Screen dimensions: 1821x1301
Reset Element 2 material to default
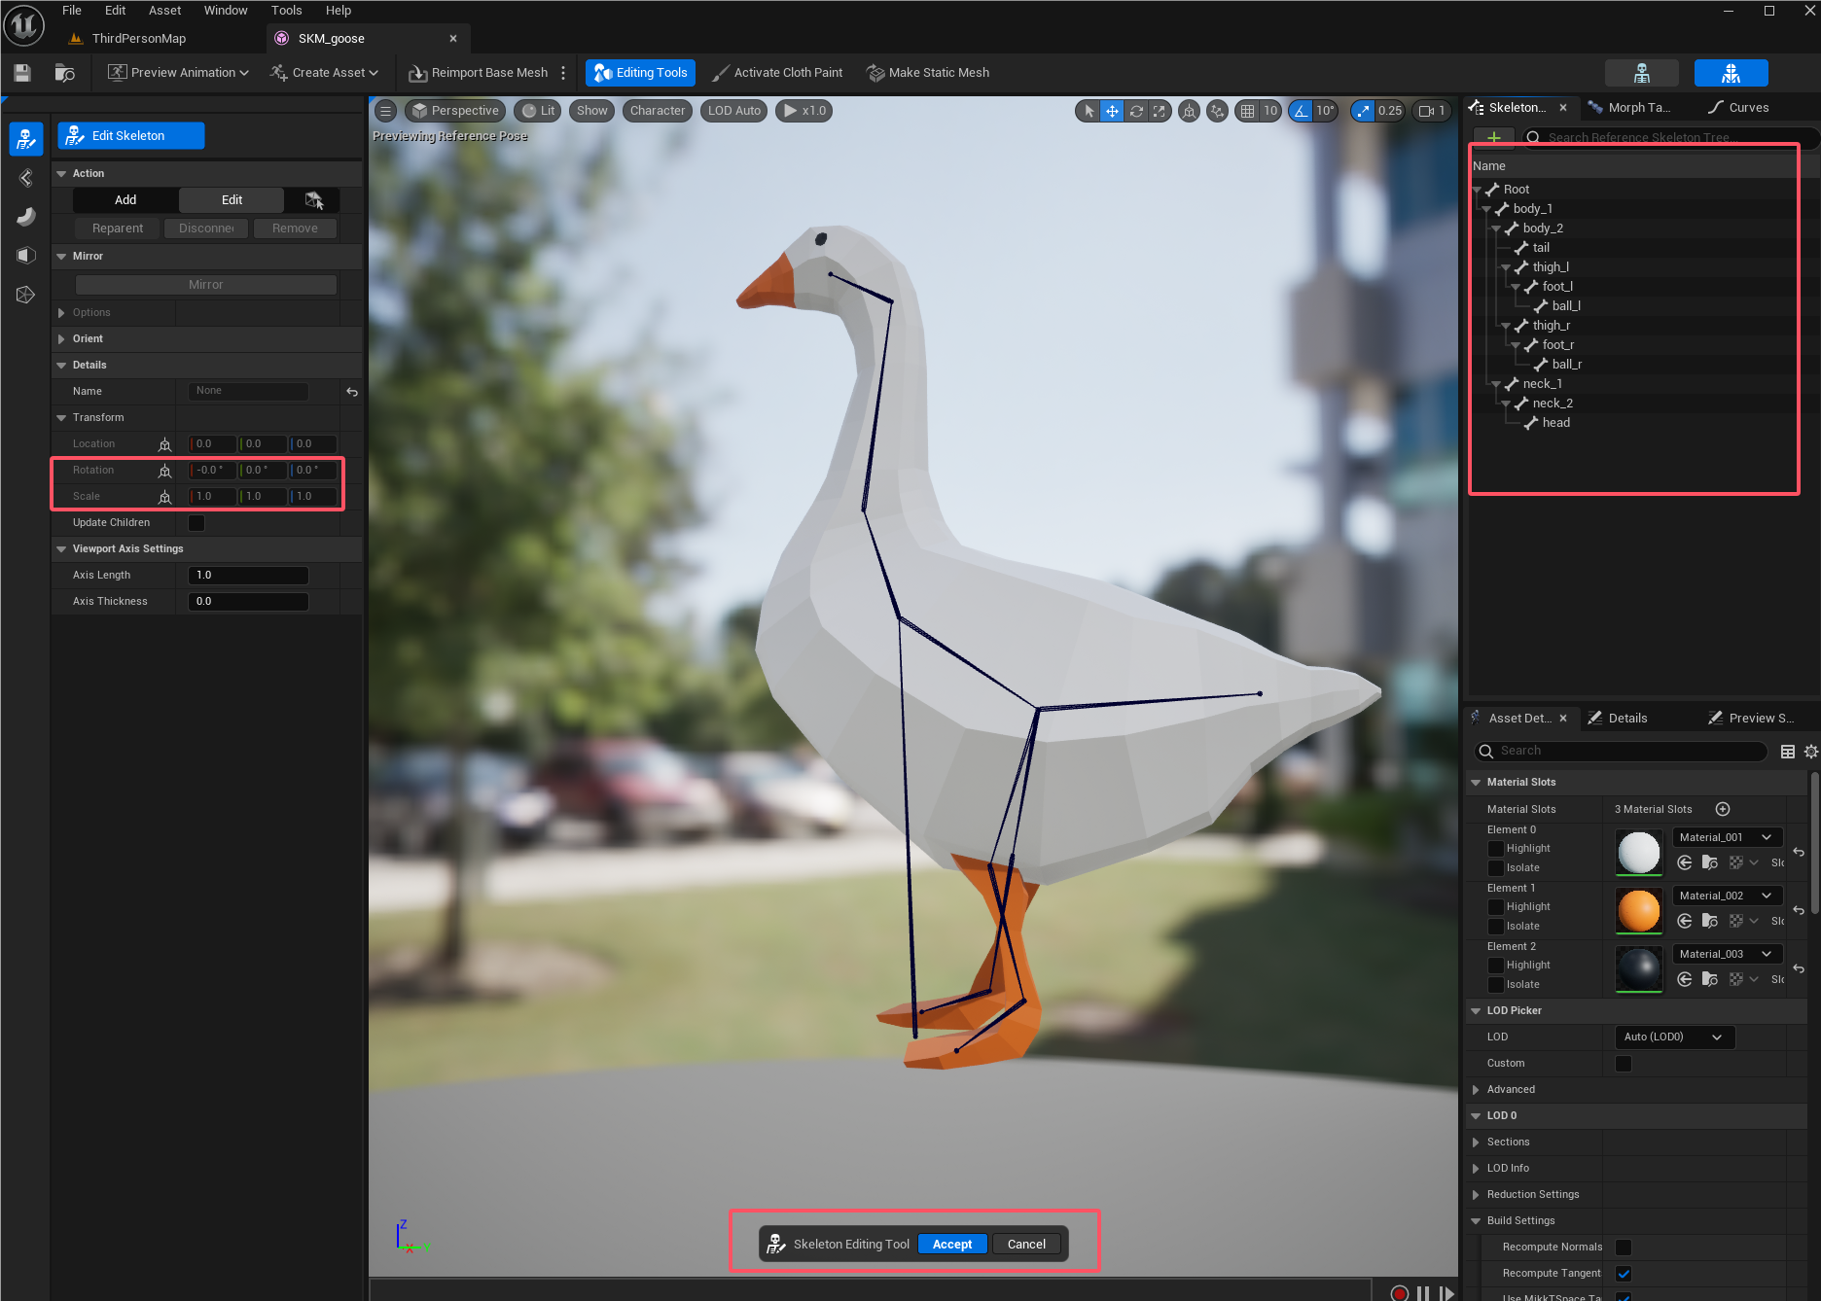click(1799, 968)
